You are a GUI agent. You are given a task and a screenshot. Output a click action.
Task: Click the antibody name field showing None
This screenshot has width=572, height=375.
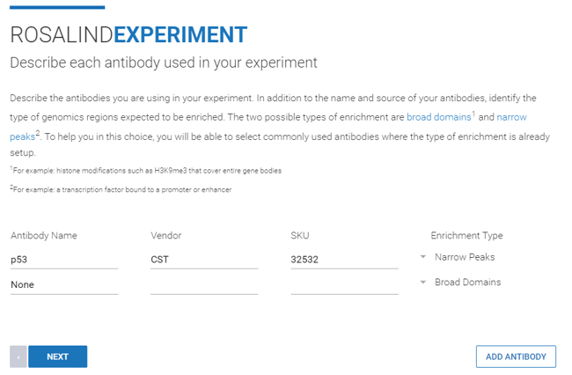click(x=64, y=285)
